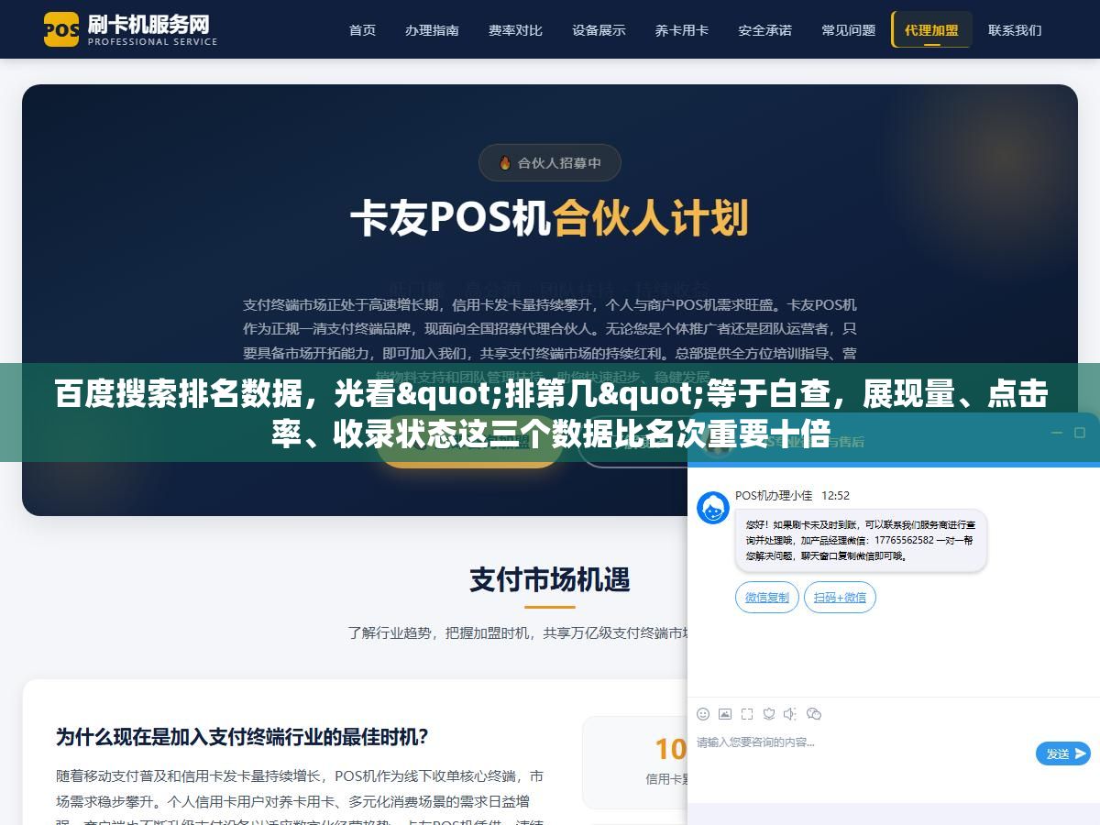This screenshot has height=825, width=1100.
Task: Click WeChat icon in chat toolbar
Action: [x=813, y=714]
